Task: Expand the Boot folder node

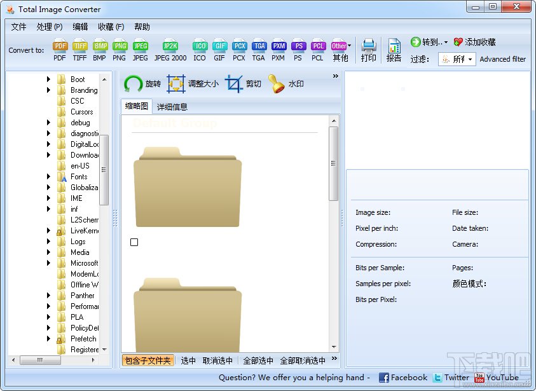Action: [x=48, y=79]
